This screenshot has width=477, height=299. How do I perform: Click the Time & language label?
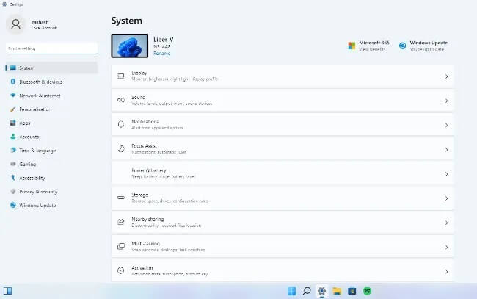click(37, 151)
